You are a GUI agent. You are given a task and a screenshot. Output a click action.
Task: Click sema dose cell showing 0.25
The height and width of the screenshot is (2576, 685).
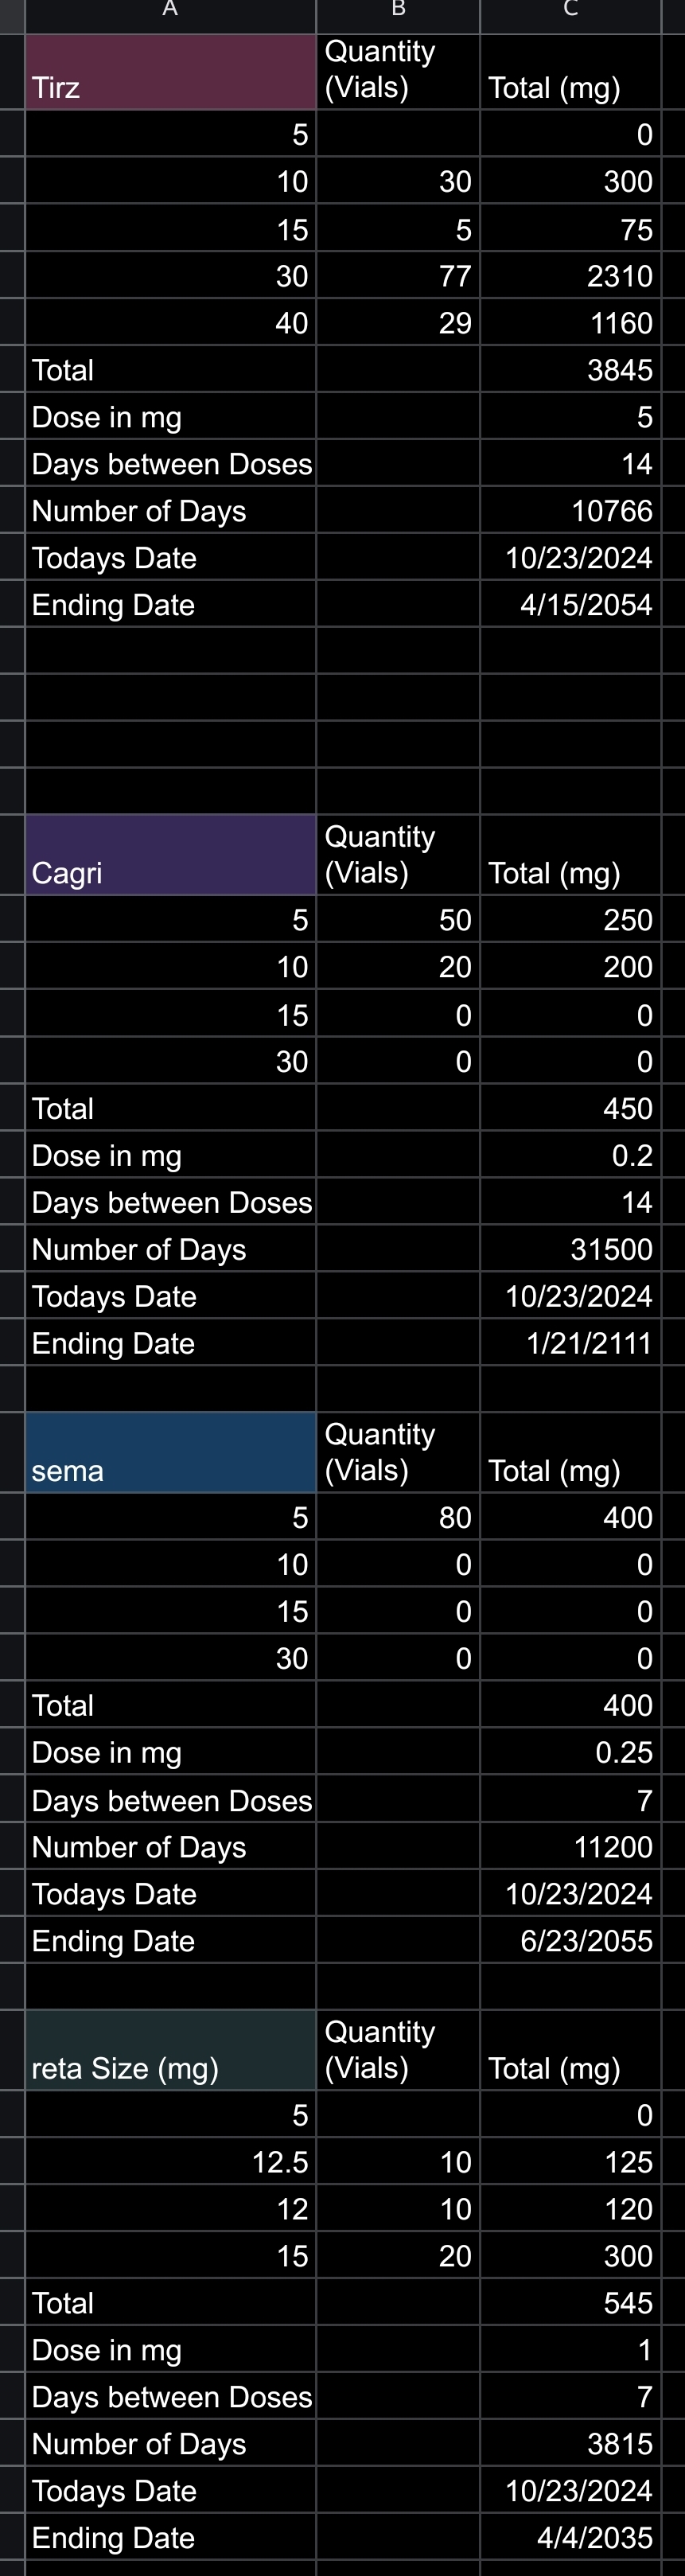point(570,1753)
